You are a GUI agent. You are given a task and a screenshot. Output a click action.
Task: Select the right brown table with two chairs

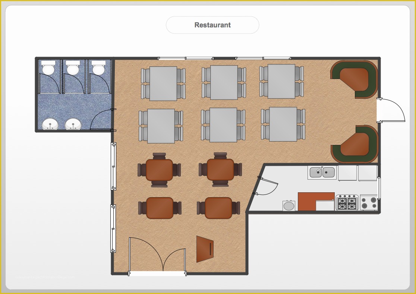(218, 208)
